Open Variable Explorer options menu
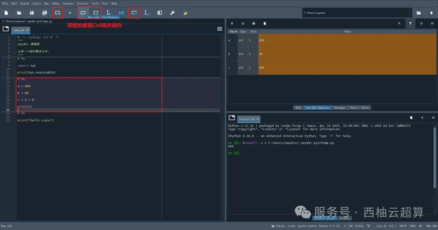Screen dimensions: 438x230 [432, 24]
